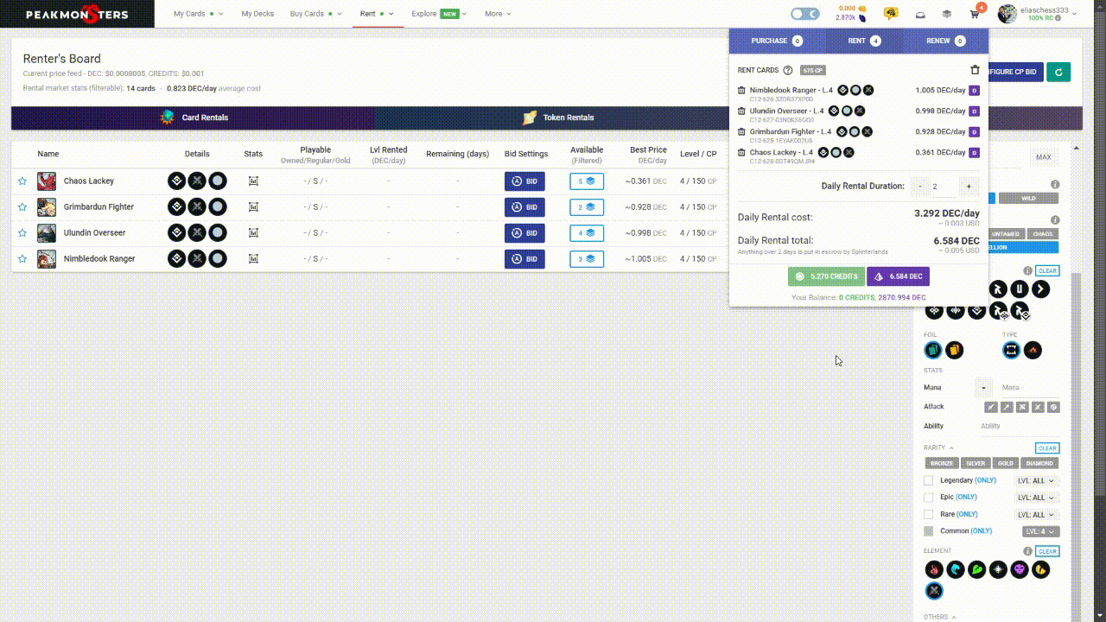Viewport: 1106px width, 622px height.
Task: Open stats chart for Nimbledook Ranger
Action: pyautogui.click(x=253, y=259)
